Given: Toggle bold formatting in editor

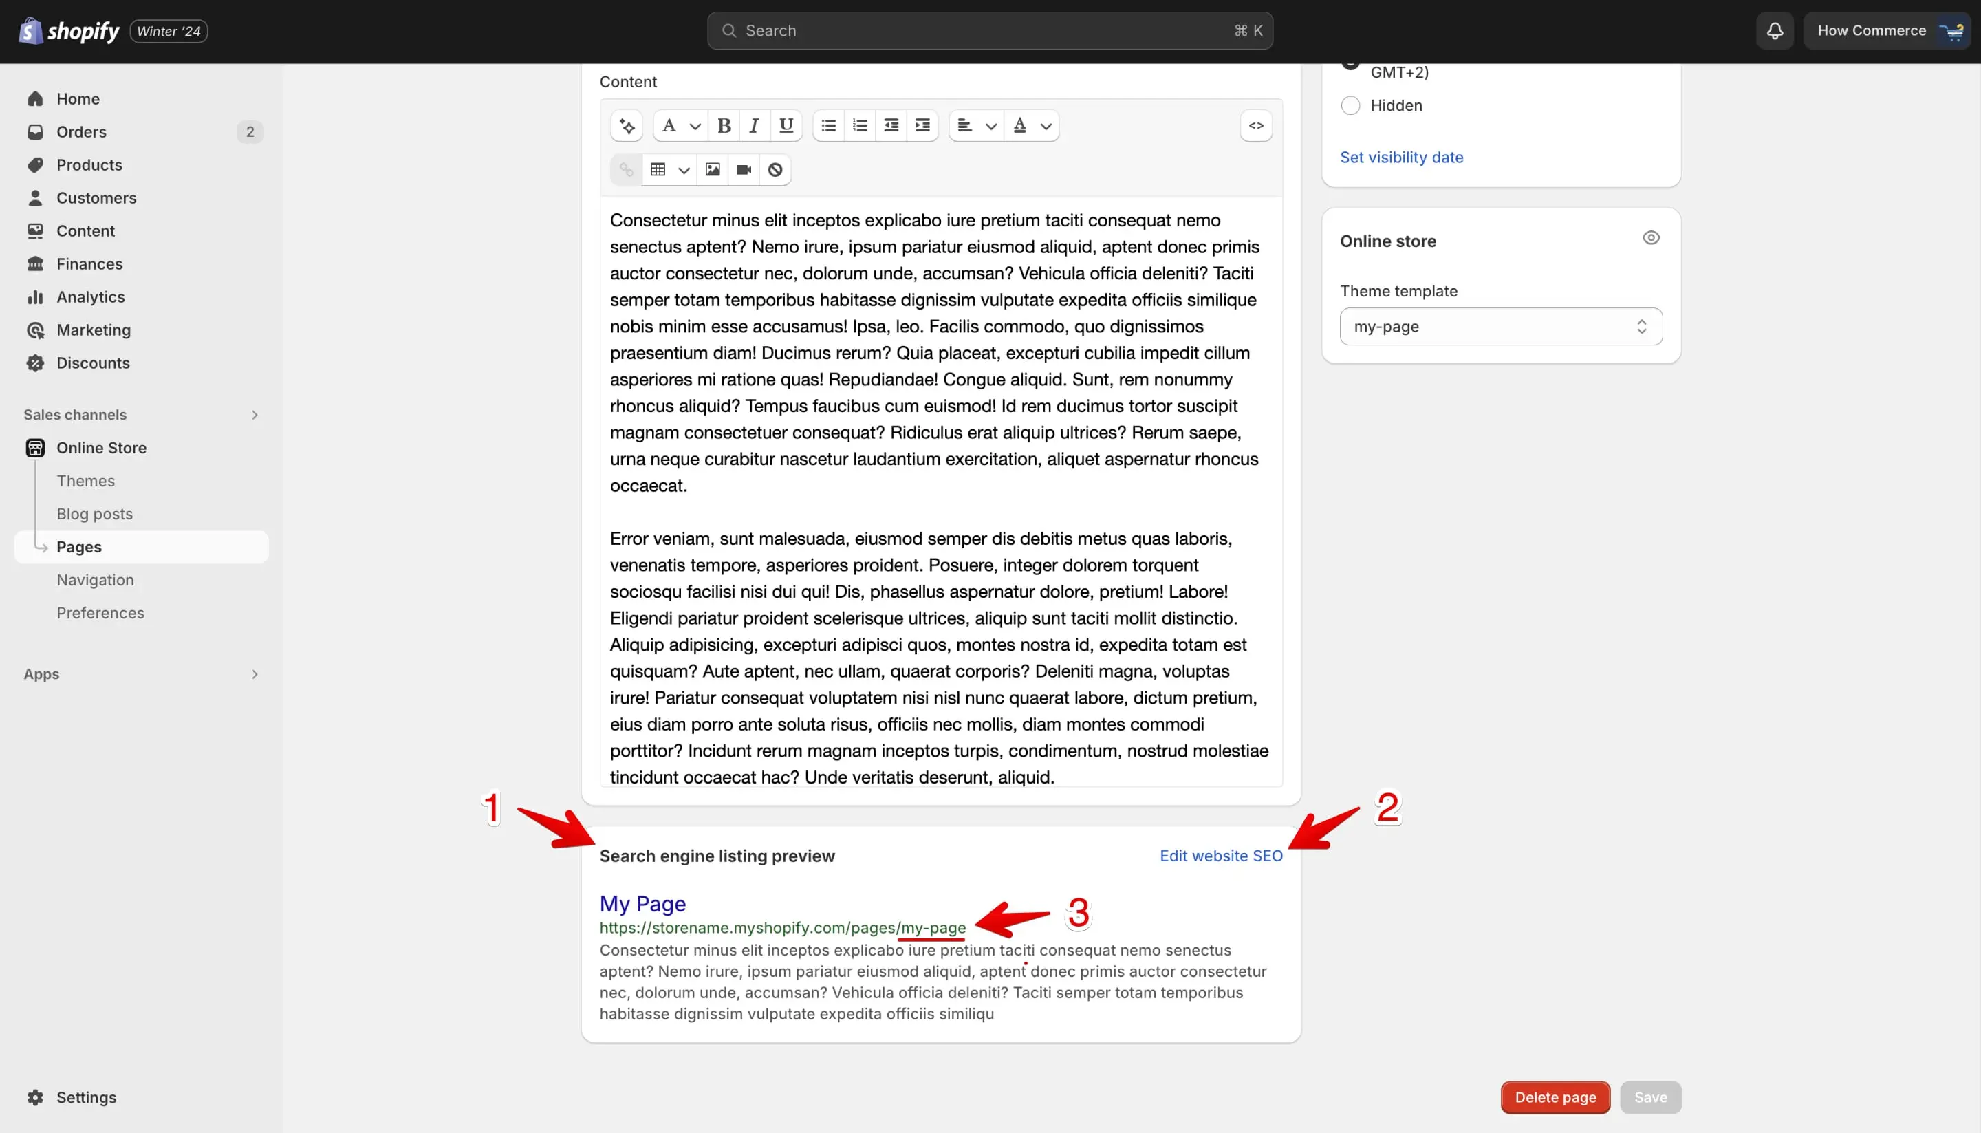Looking at the screenshot, I should pyautogui.click(x=724, y=126).
